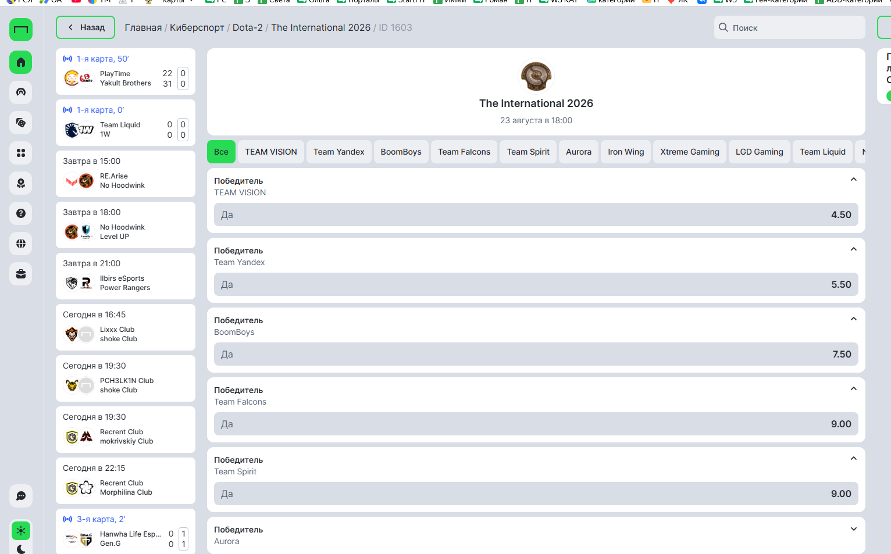Open the globe language icon

click(21, 244)
